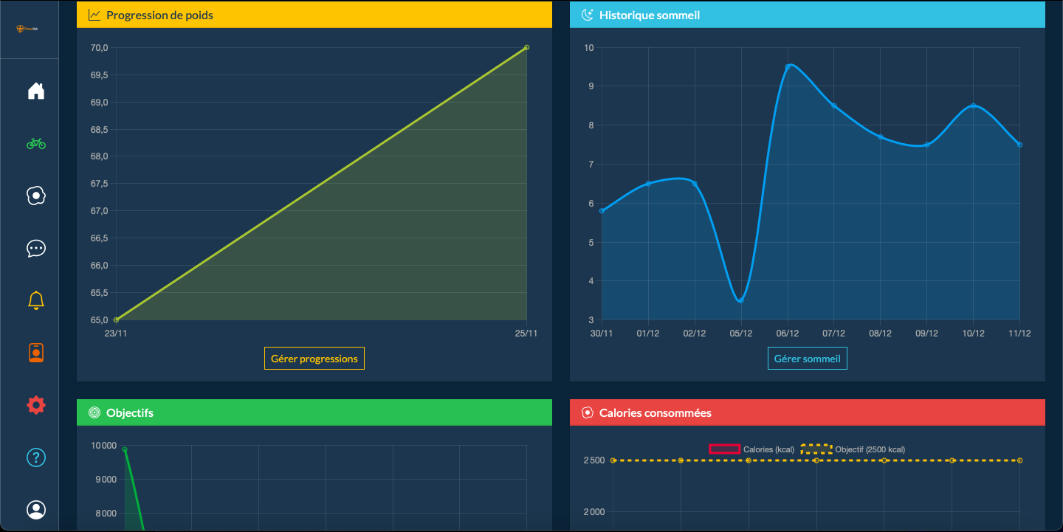Image resolution: width=1063 pixels, height=532 pixels.
Task: Click the Gérer progressions button
Action: pyautogui.click(x=314, y=358)
